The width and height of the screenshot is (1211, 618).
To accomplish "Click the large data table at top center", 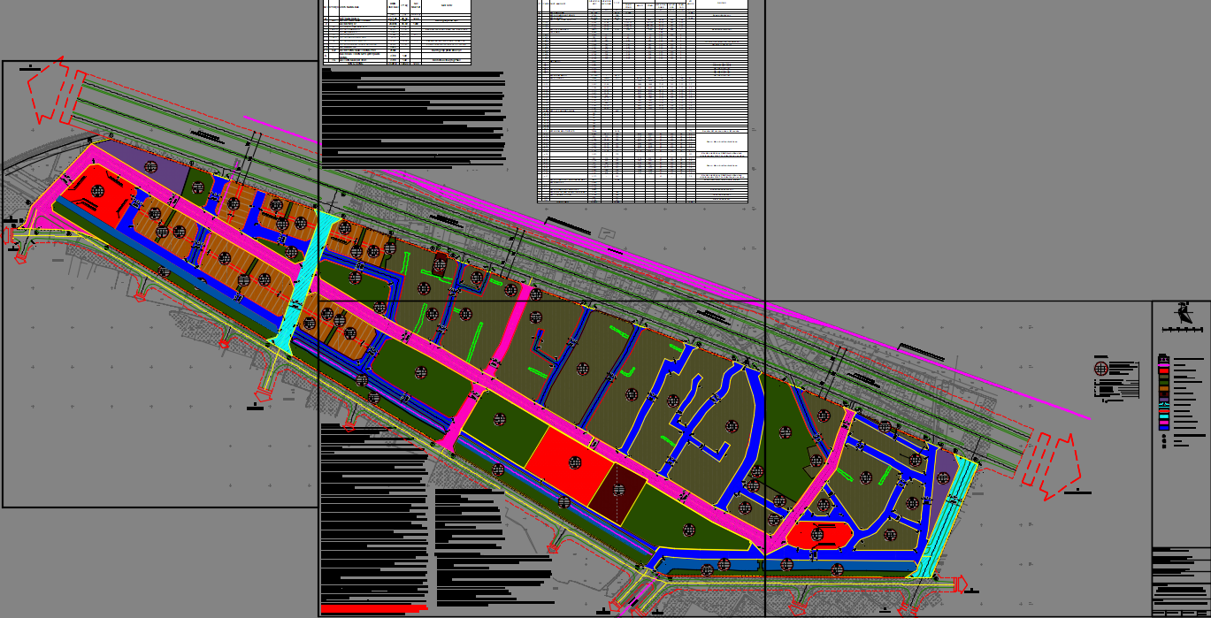I will 643,101.
